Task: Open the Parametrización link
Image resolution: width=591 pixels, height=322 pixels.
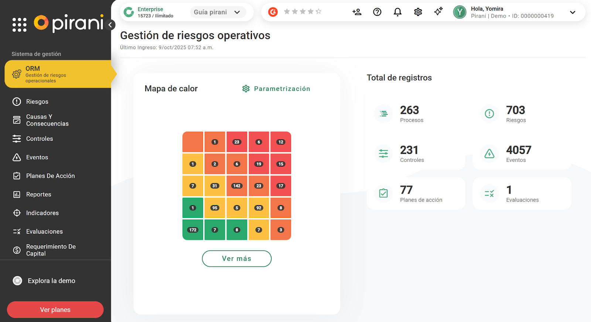Action: pyautogui.click(x=276, y=89)
